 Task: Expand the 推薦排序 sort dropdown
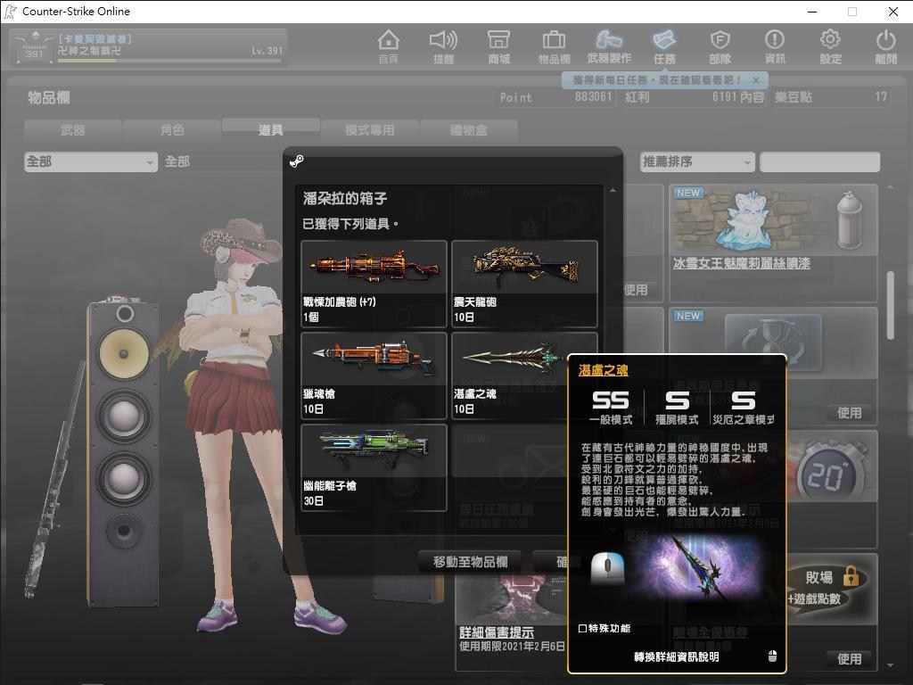[x=697, y=161]
